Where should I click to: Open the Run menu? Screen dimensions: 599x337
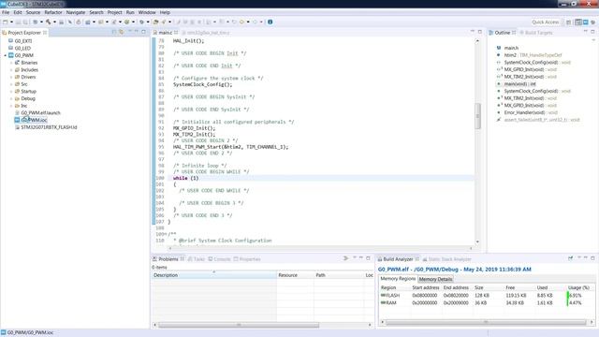(130, 12)
